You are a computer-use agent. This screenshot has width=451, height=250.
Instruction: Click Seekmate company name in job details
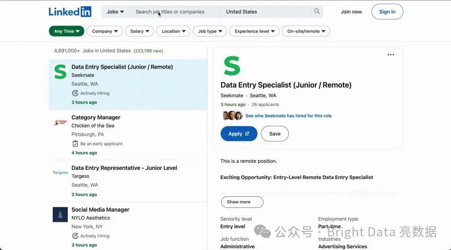(x=232, y=96)
